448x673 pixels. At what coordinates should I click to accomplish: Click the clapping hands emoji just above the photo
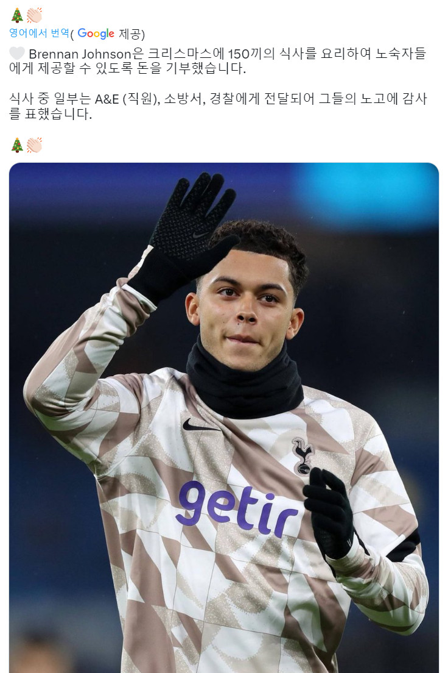coord(34,145)
